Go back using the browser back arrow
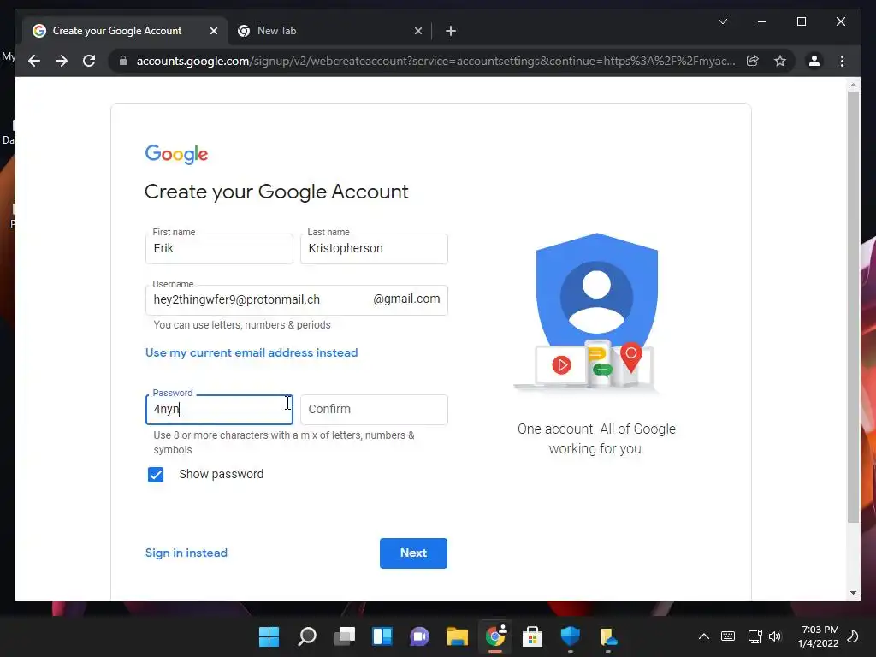876x657 pixels. click(x=34, y=61)
